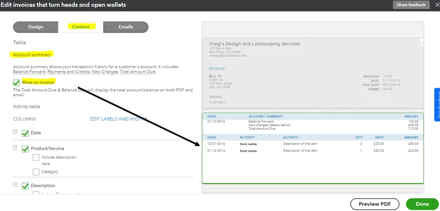Click the Preview PDF button

coord(375,204)
